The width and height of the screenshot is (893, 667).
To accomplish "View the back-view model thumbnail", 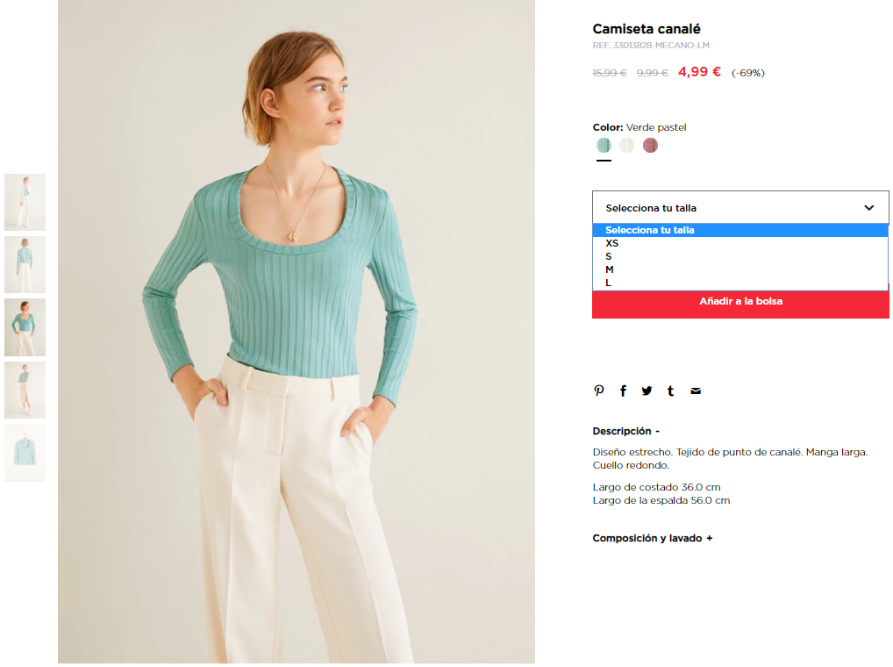I will click(x=25, y=265).
